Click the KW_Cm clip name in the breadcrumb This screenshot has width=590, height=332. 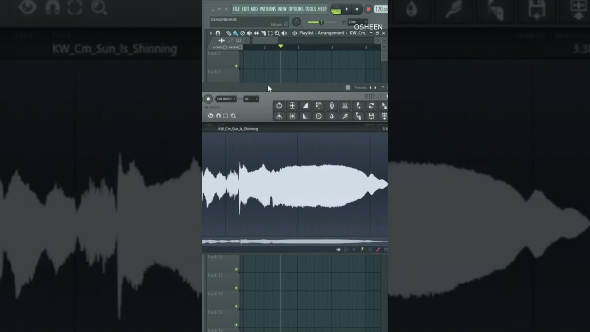[358, 33]
